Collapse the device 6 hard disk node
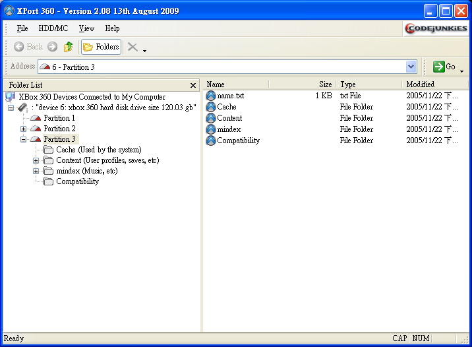The height and width of the screenshot is (347, 472). 11,108
